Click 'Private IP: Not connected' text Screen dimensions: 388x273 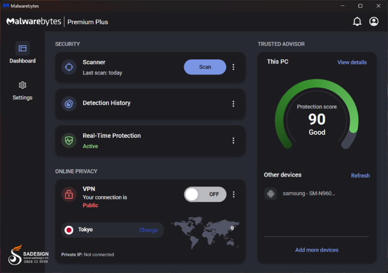pos(88,254)
